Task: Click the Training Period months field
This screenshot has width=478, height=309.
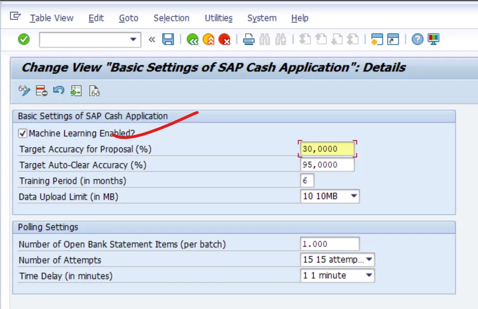Action: [307, 181]
